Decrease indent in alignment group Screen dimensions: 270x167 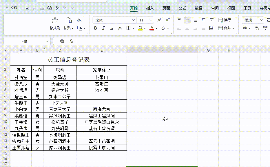pyautogui.click(x=203, y=20)
